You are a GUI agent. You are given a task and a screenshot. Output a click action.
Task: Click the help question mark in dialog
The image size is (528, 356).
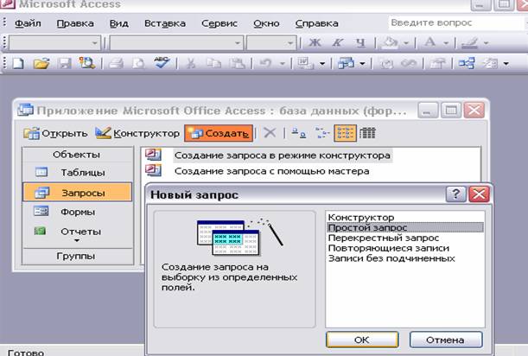[x=451, y=194]
